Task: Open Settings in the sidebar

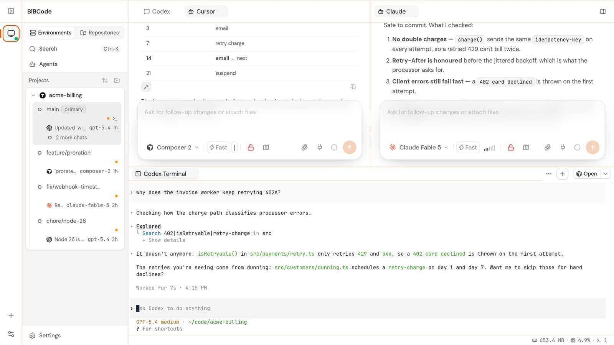Action: [45, 335]
